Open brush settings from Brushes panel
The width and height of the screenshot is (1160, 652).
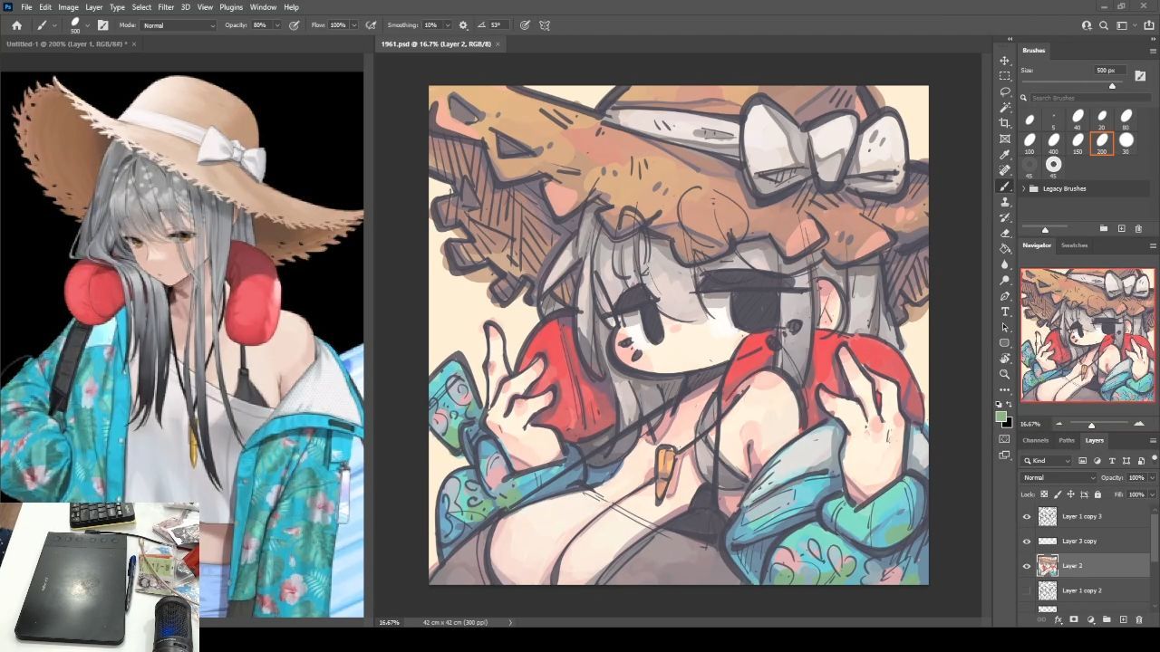pyautogui.click(x=1140, y=75)
